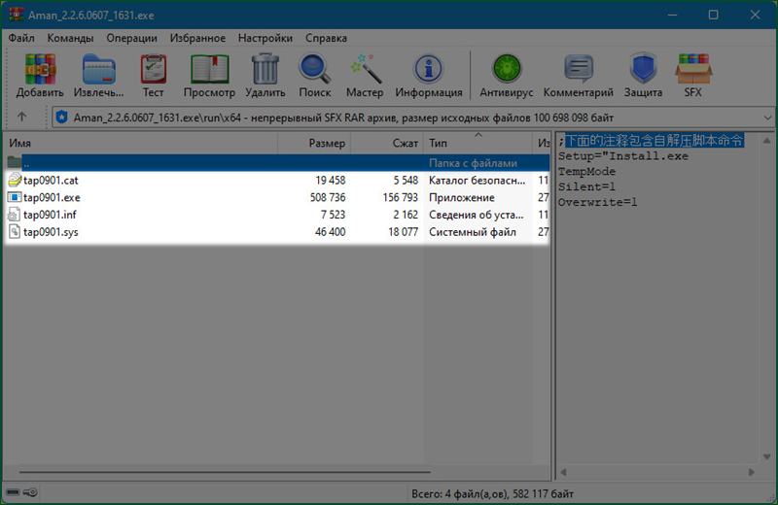The width and height of the screenshot is (778, 505).
Task: Click packed size 18 077
Action: [403, 232]
